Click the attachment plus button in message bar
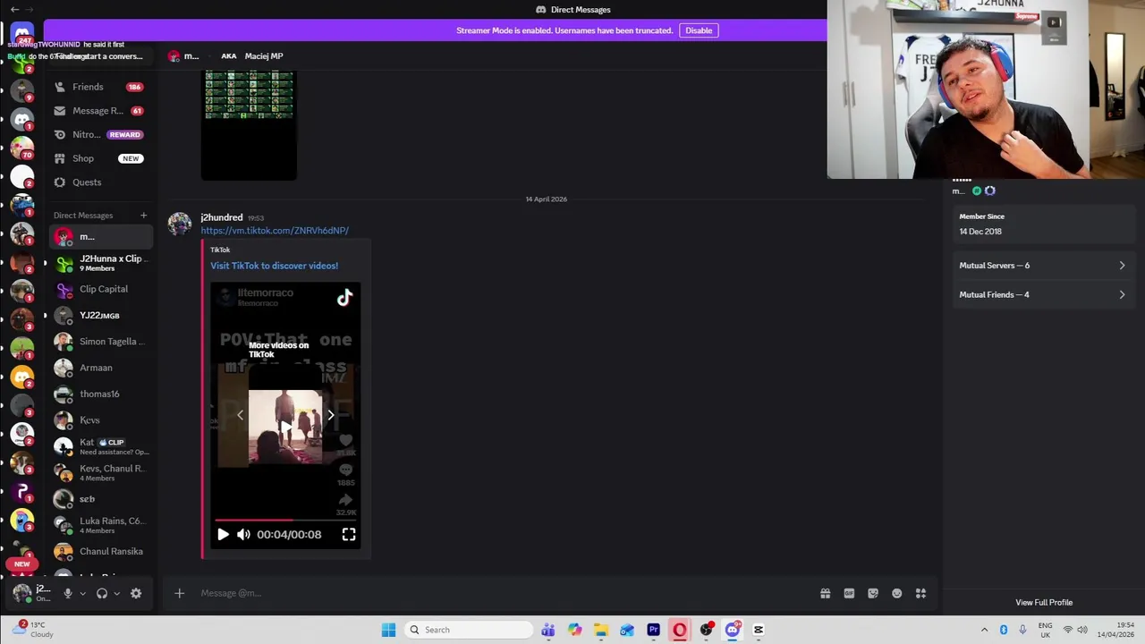The width and height of the screenshot is (1145, 644). (179, 593)
